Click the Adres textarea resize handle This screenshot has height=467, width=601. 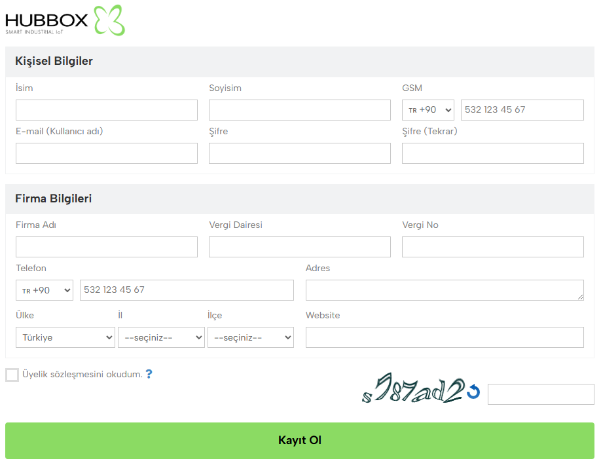580,297
